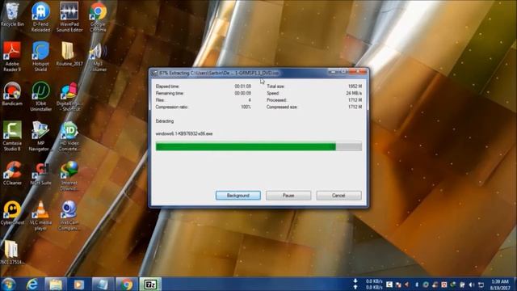517x291 pixels.
Task: Select the Hotspot Shield desktop shortcut
Action: pos(41,57)
